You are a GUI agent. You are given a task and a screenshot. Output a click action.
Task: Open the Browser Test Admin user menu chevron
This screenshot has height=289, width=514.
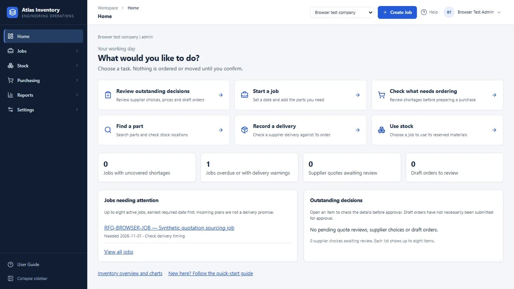[499, 12]
